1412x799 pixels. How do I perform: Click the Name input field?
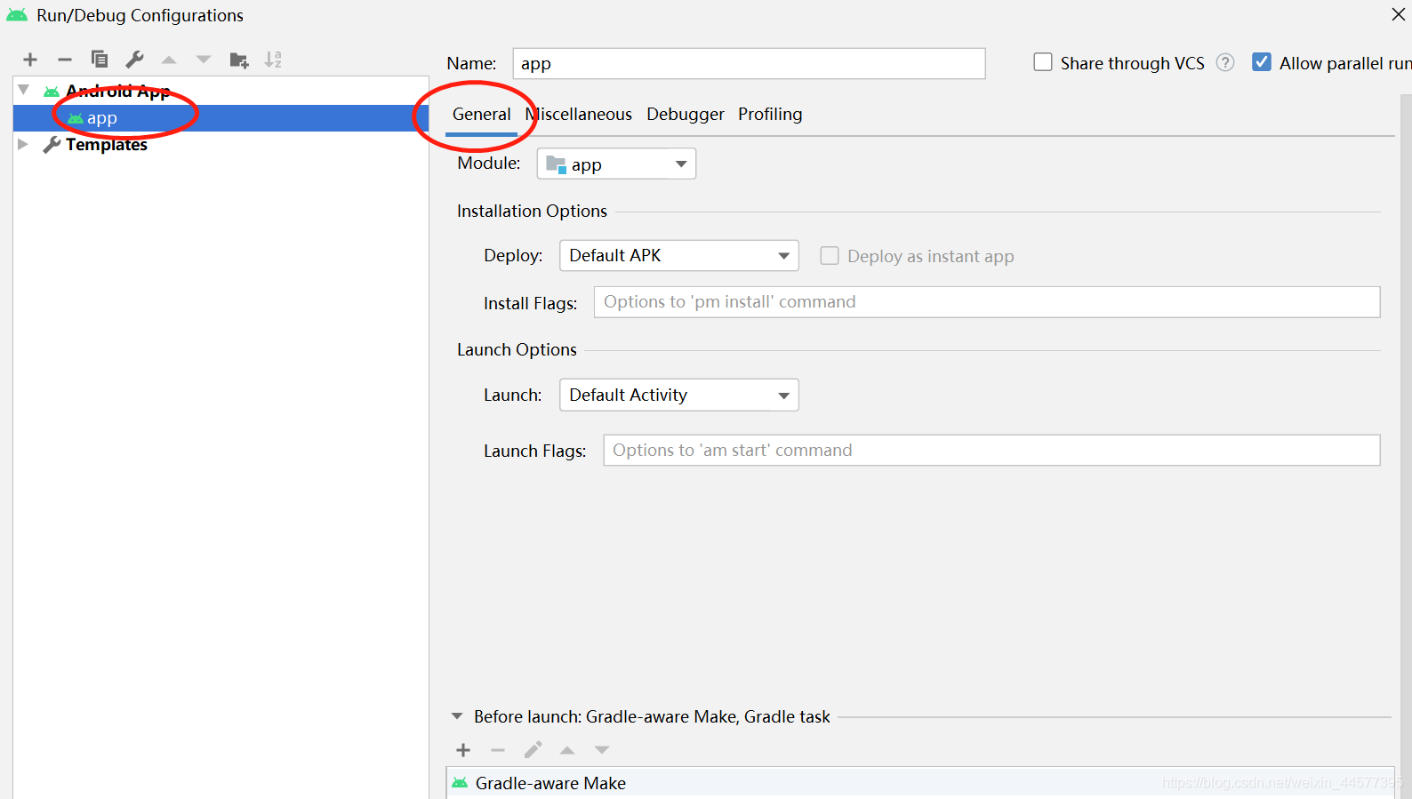tap(749, 63)
